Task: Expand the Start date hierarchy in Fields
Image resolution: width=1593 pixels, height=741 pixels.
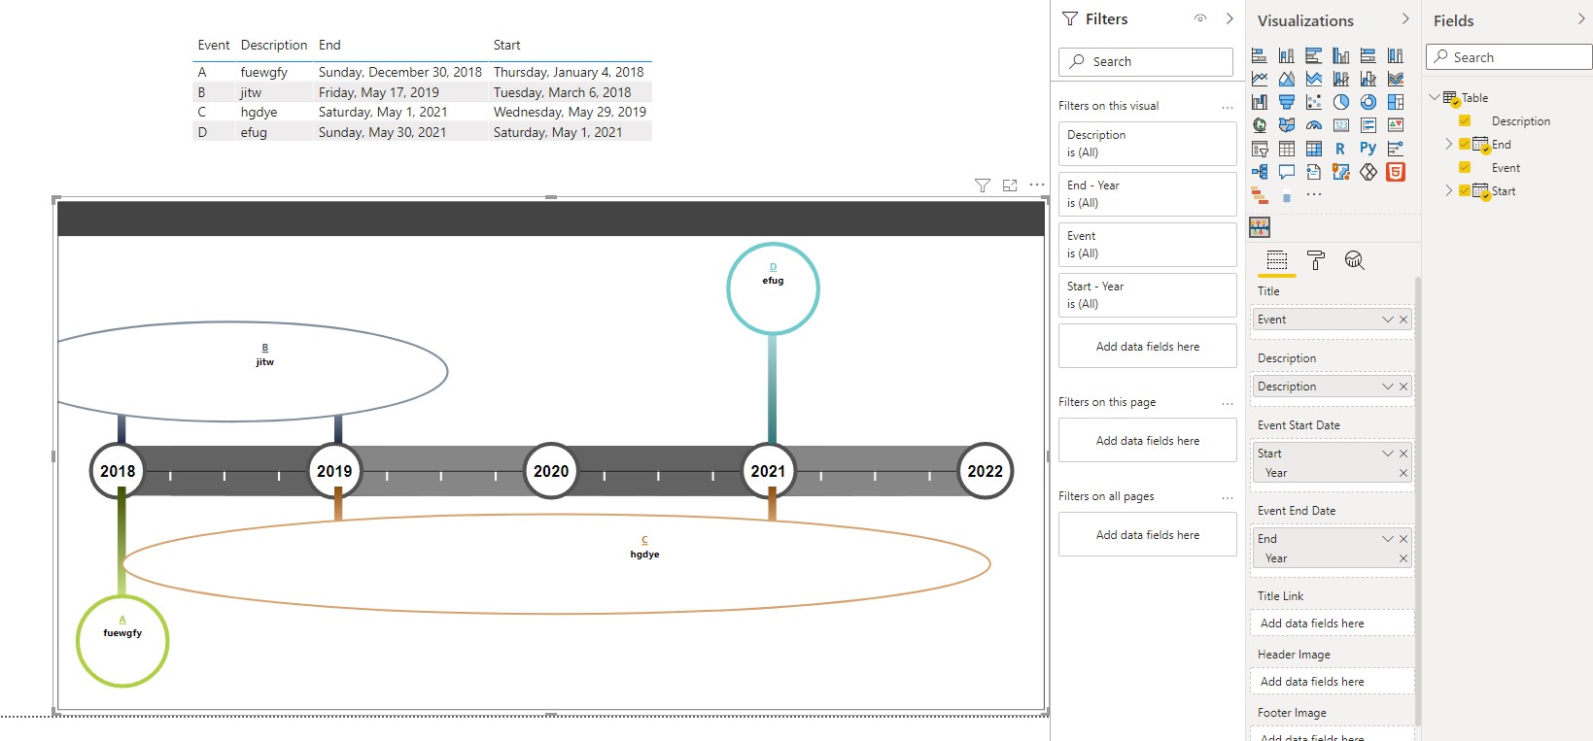Action: tap(1449, 190)
